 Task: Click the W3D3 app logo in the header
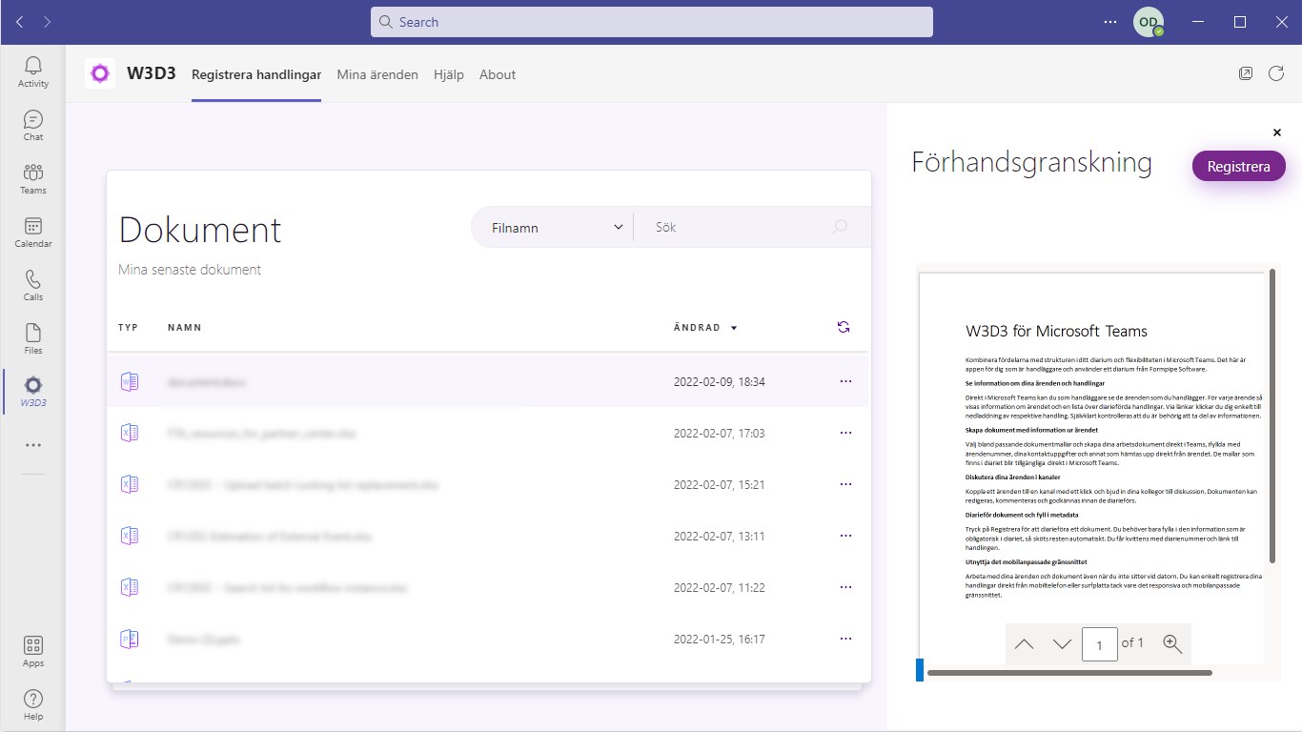point(100,73)
